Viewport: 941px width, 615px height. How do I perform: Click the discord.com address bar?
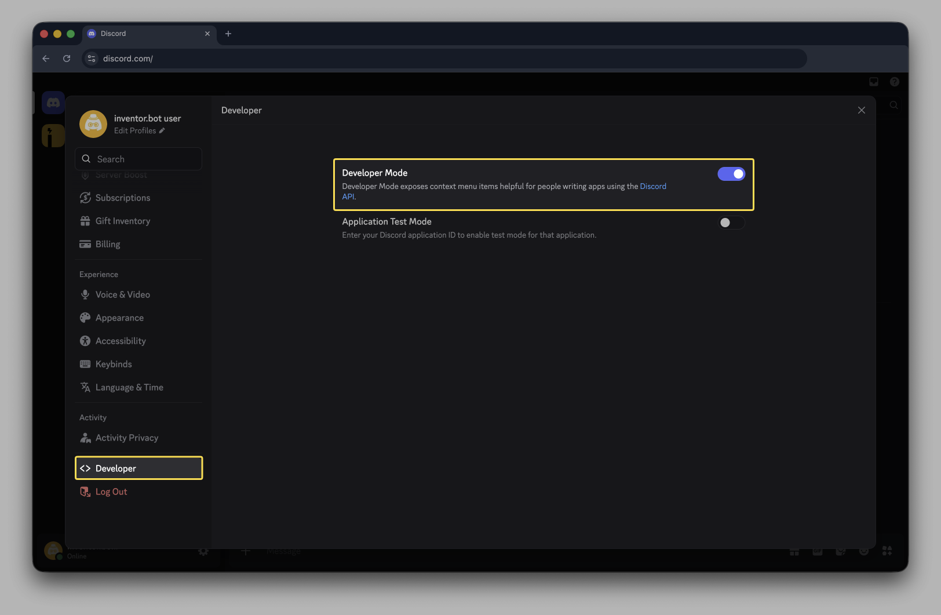pyautogui.click(x=444, y=59)
